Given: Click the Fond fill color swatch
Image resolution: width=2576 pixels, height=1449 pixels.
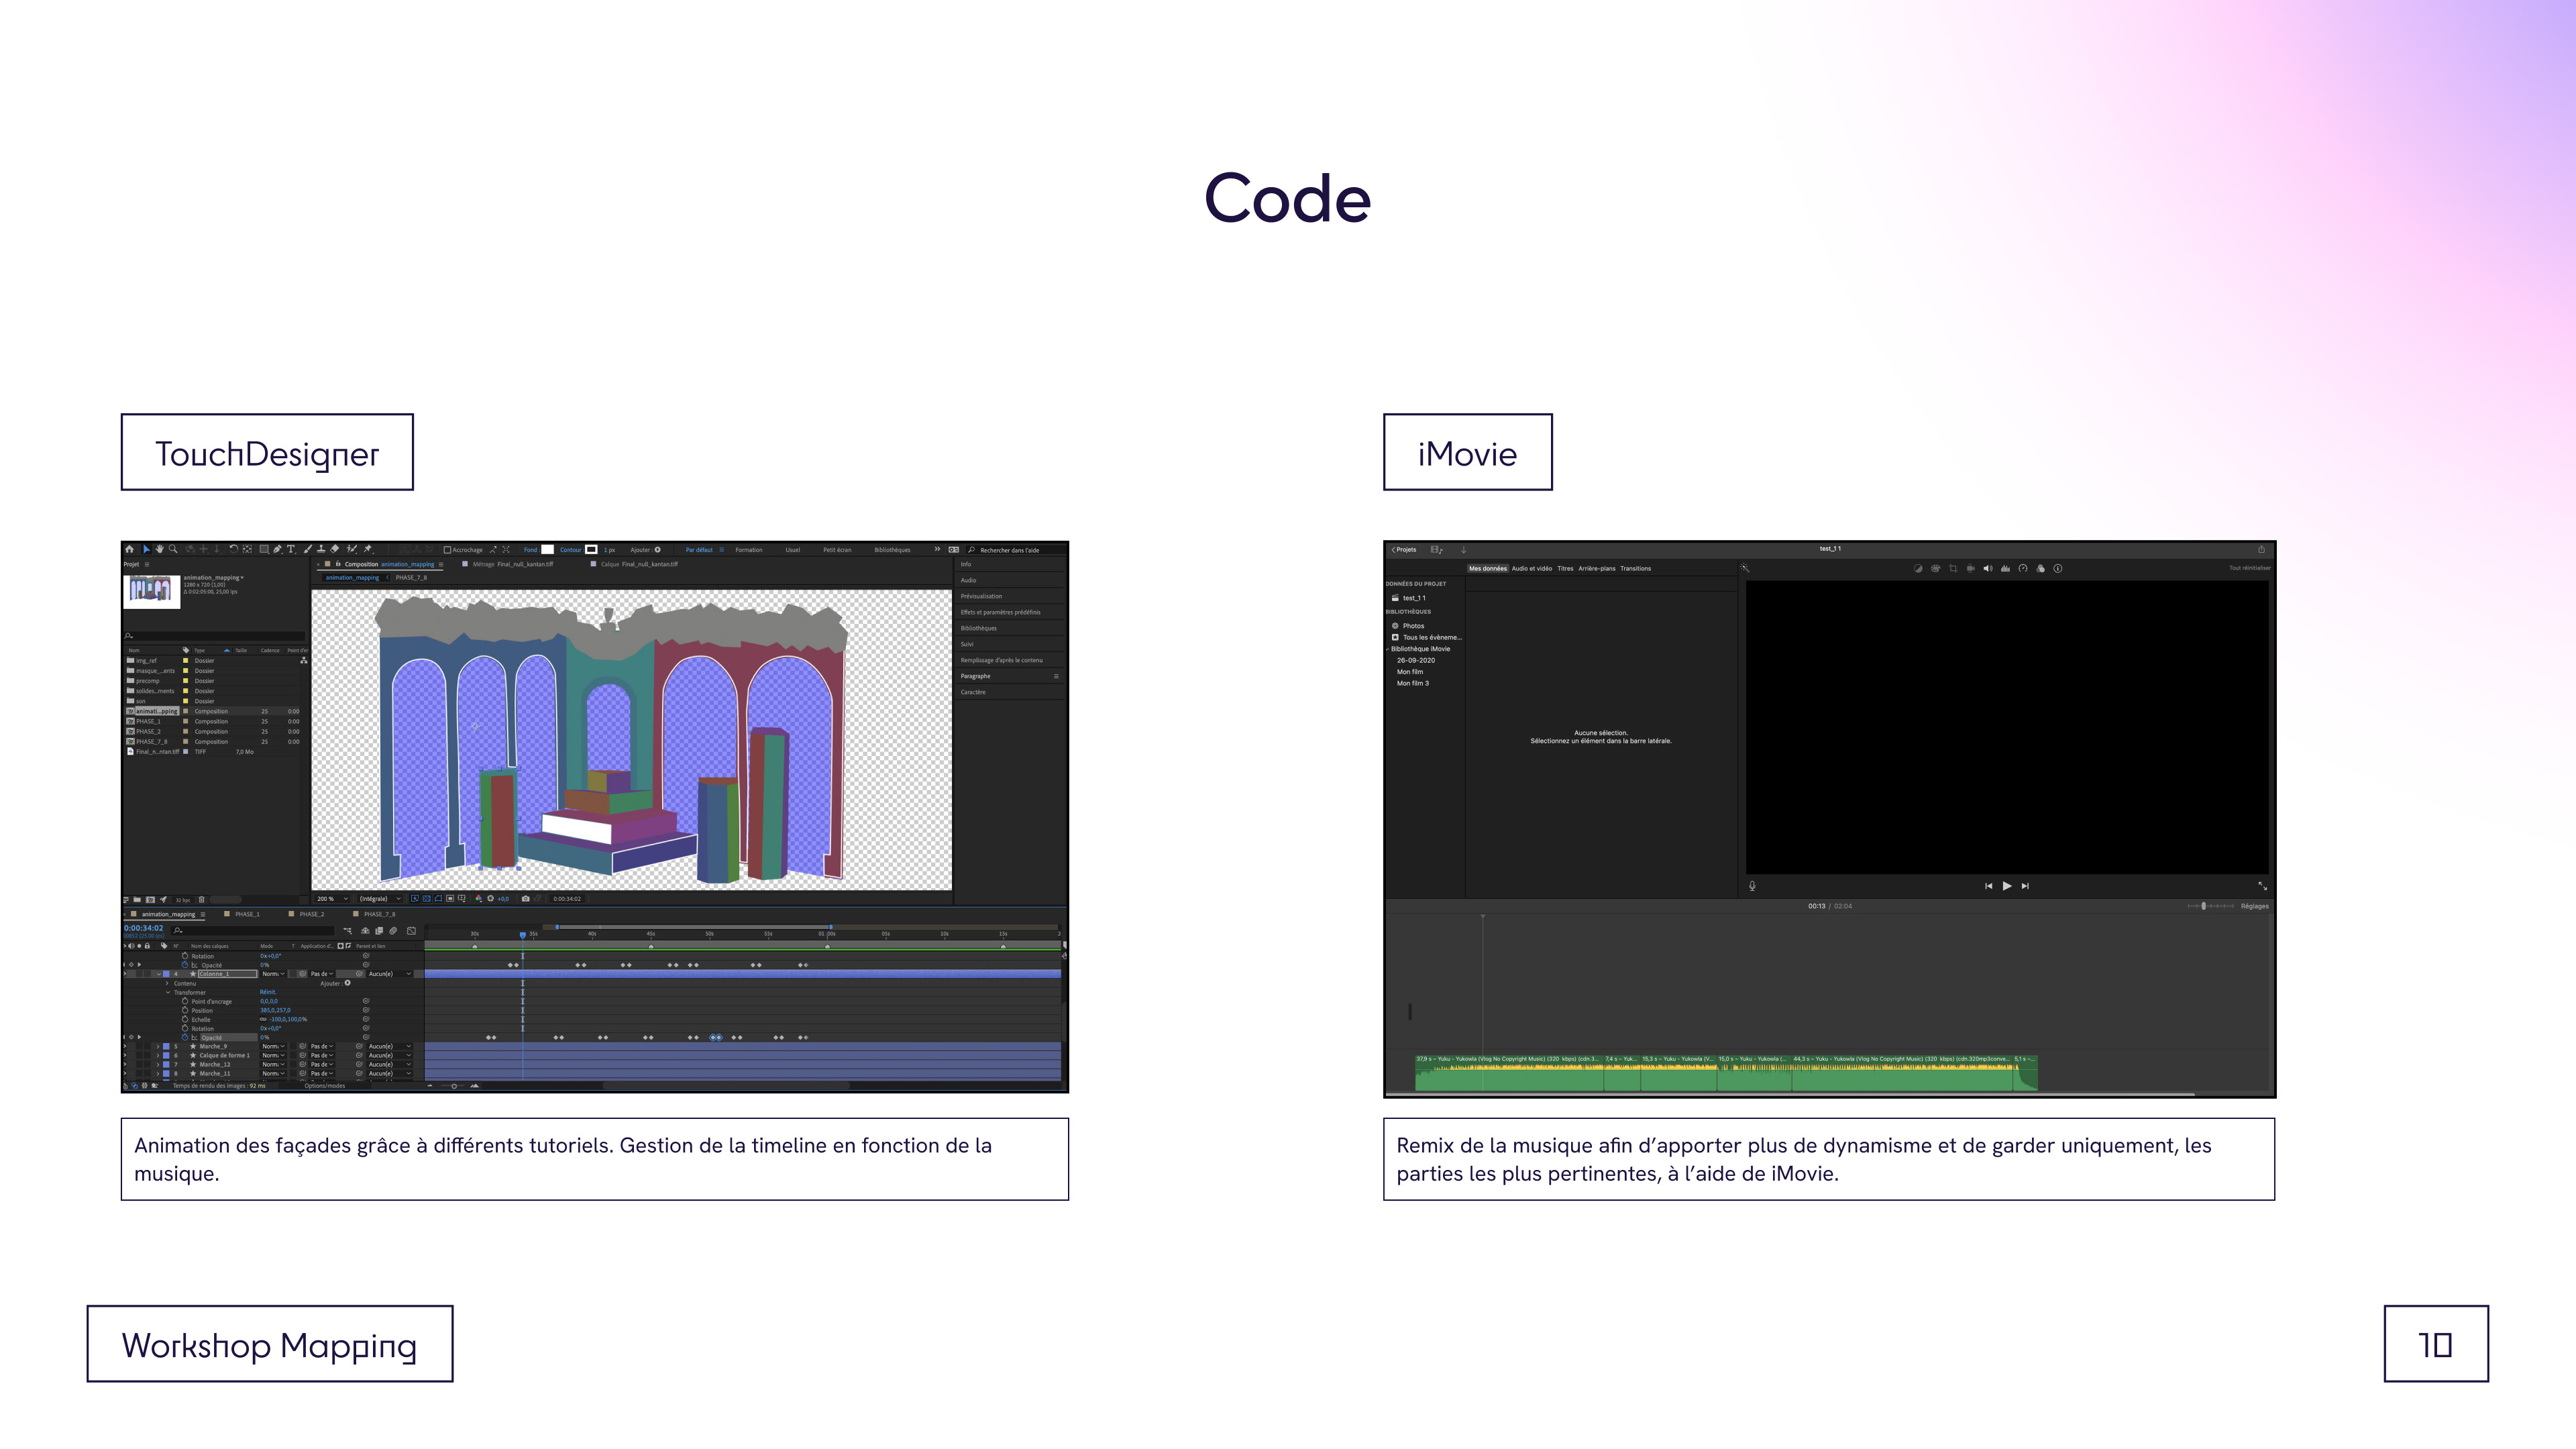Looking at the screenshot, I should pos(547,550).
